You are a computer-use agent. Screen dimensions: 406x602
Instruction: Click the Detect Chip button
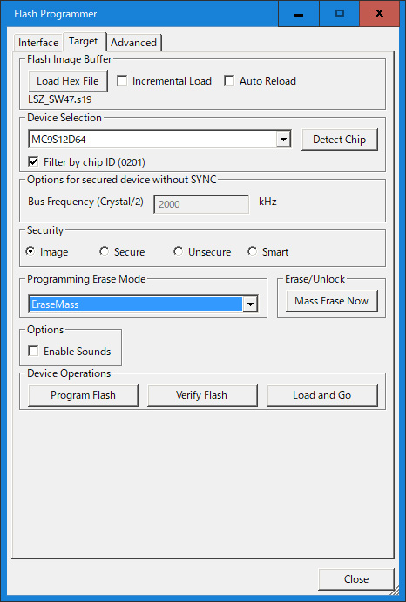339,139
